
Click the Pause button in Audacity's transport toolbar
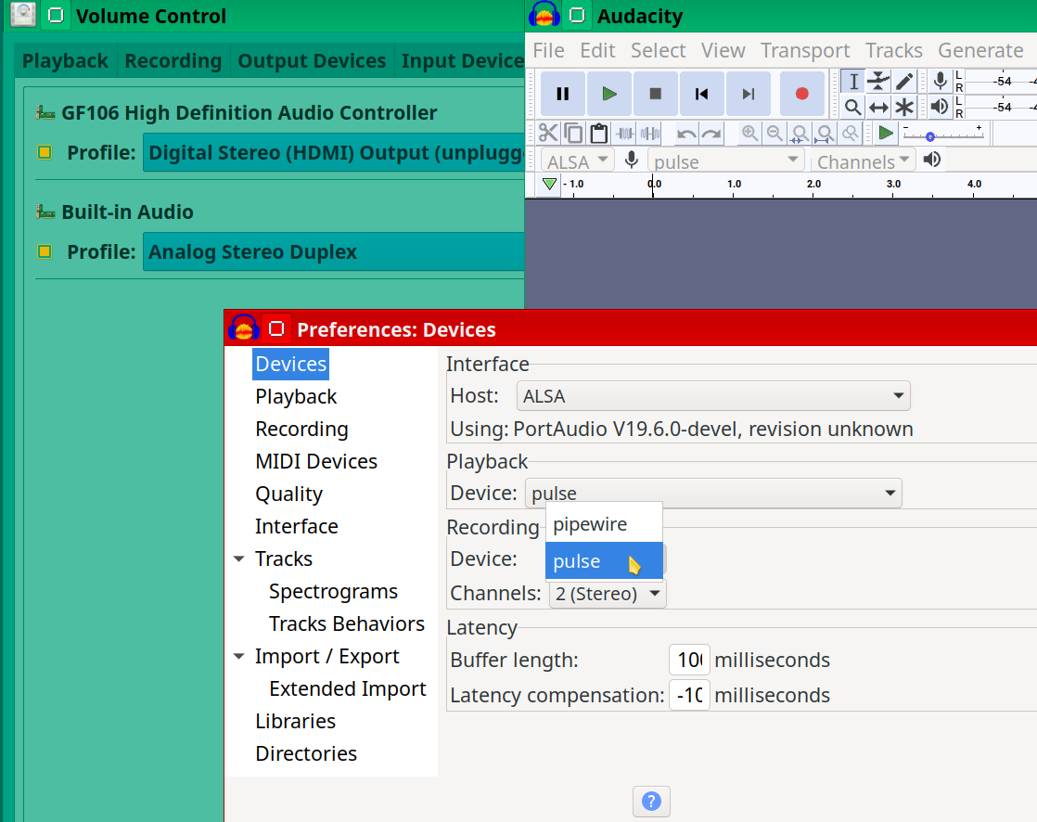click(x=563, y=94)
